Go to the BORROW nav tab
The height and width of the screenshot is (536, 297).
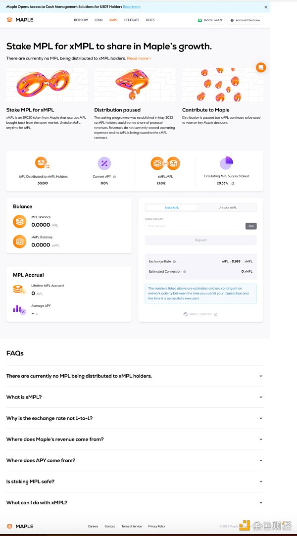(x=81, y=20)
